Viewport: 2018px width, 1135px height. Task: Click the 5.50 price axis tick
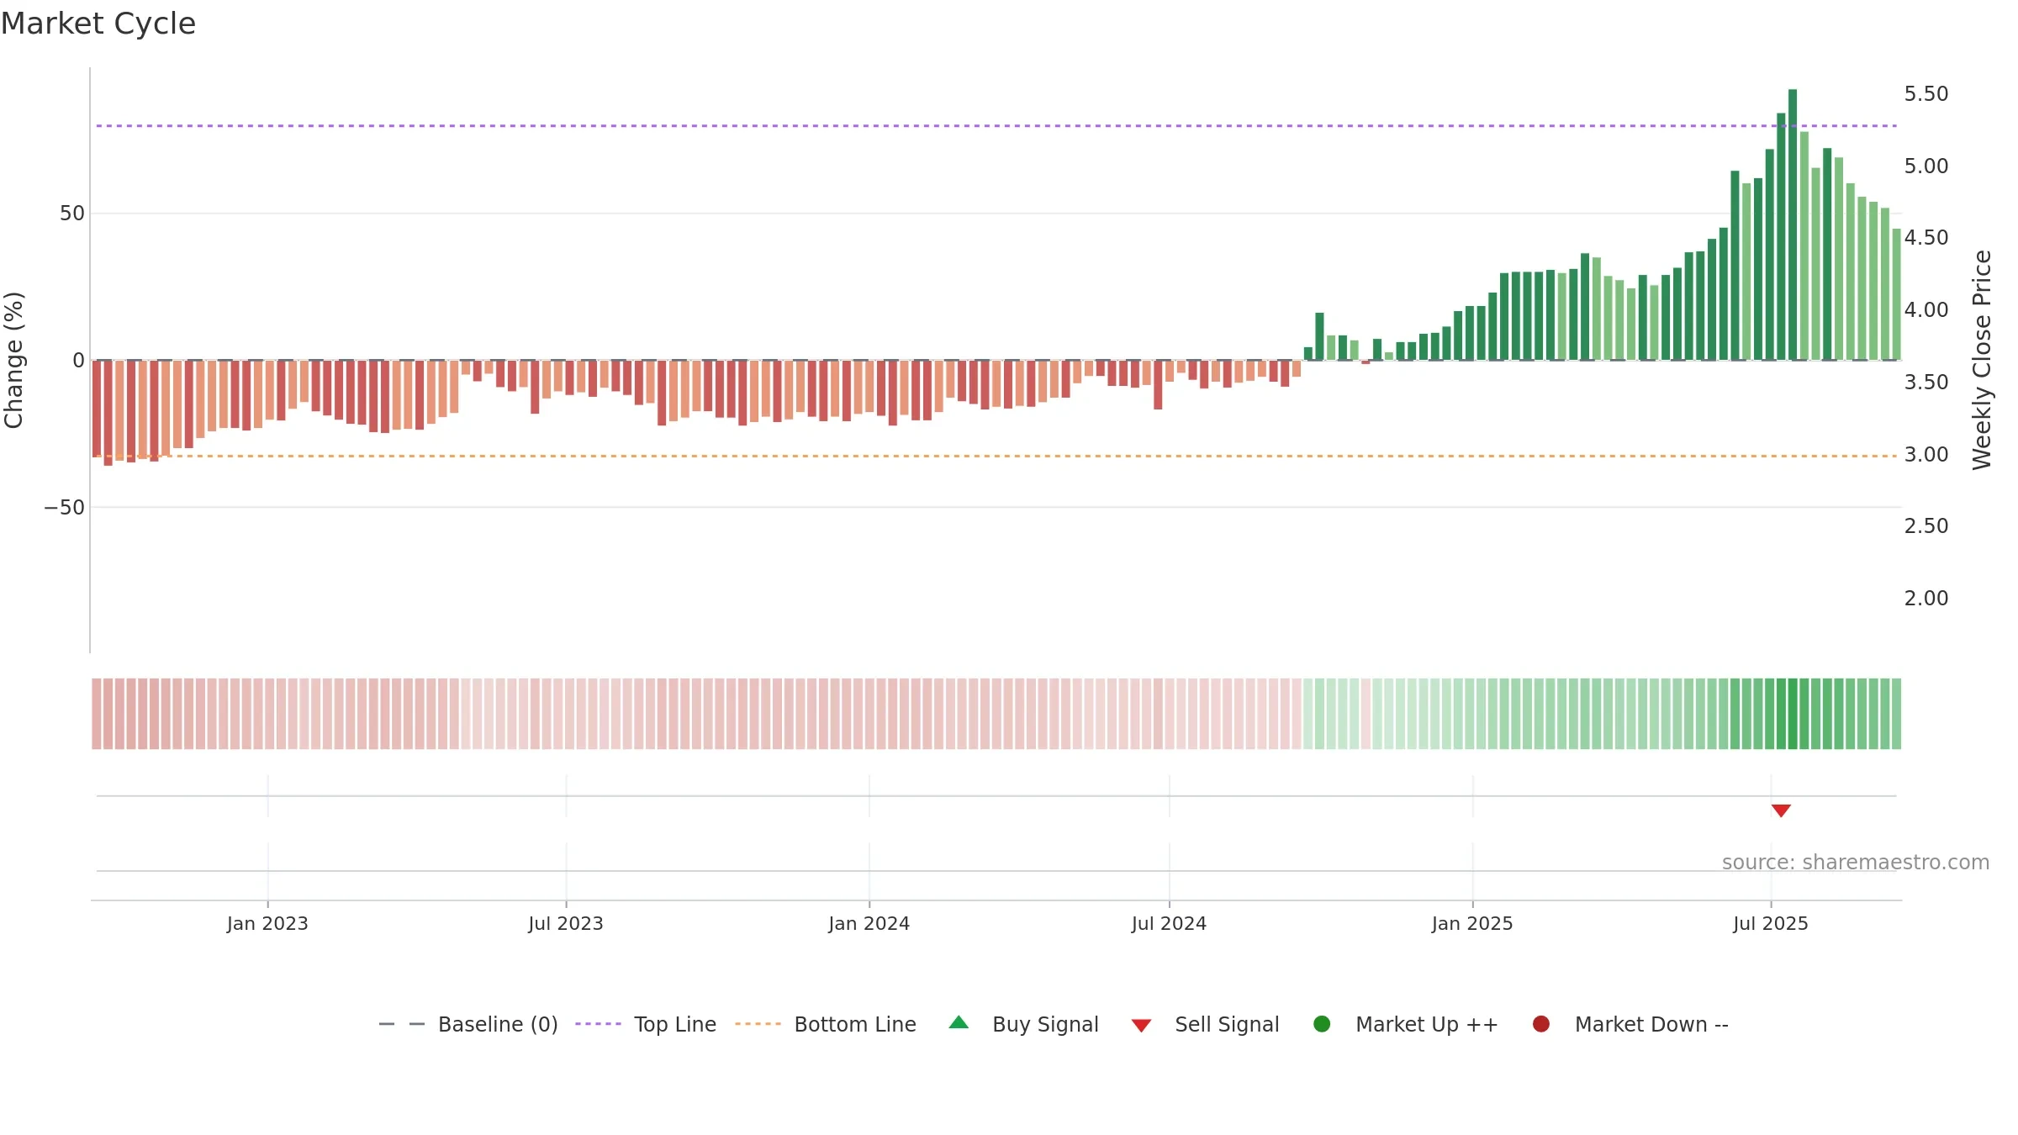(1926, 94)
